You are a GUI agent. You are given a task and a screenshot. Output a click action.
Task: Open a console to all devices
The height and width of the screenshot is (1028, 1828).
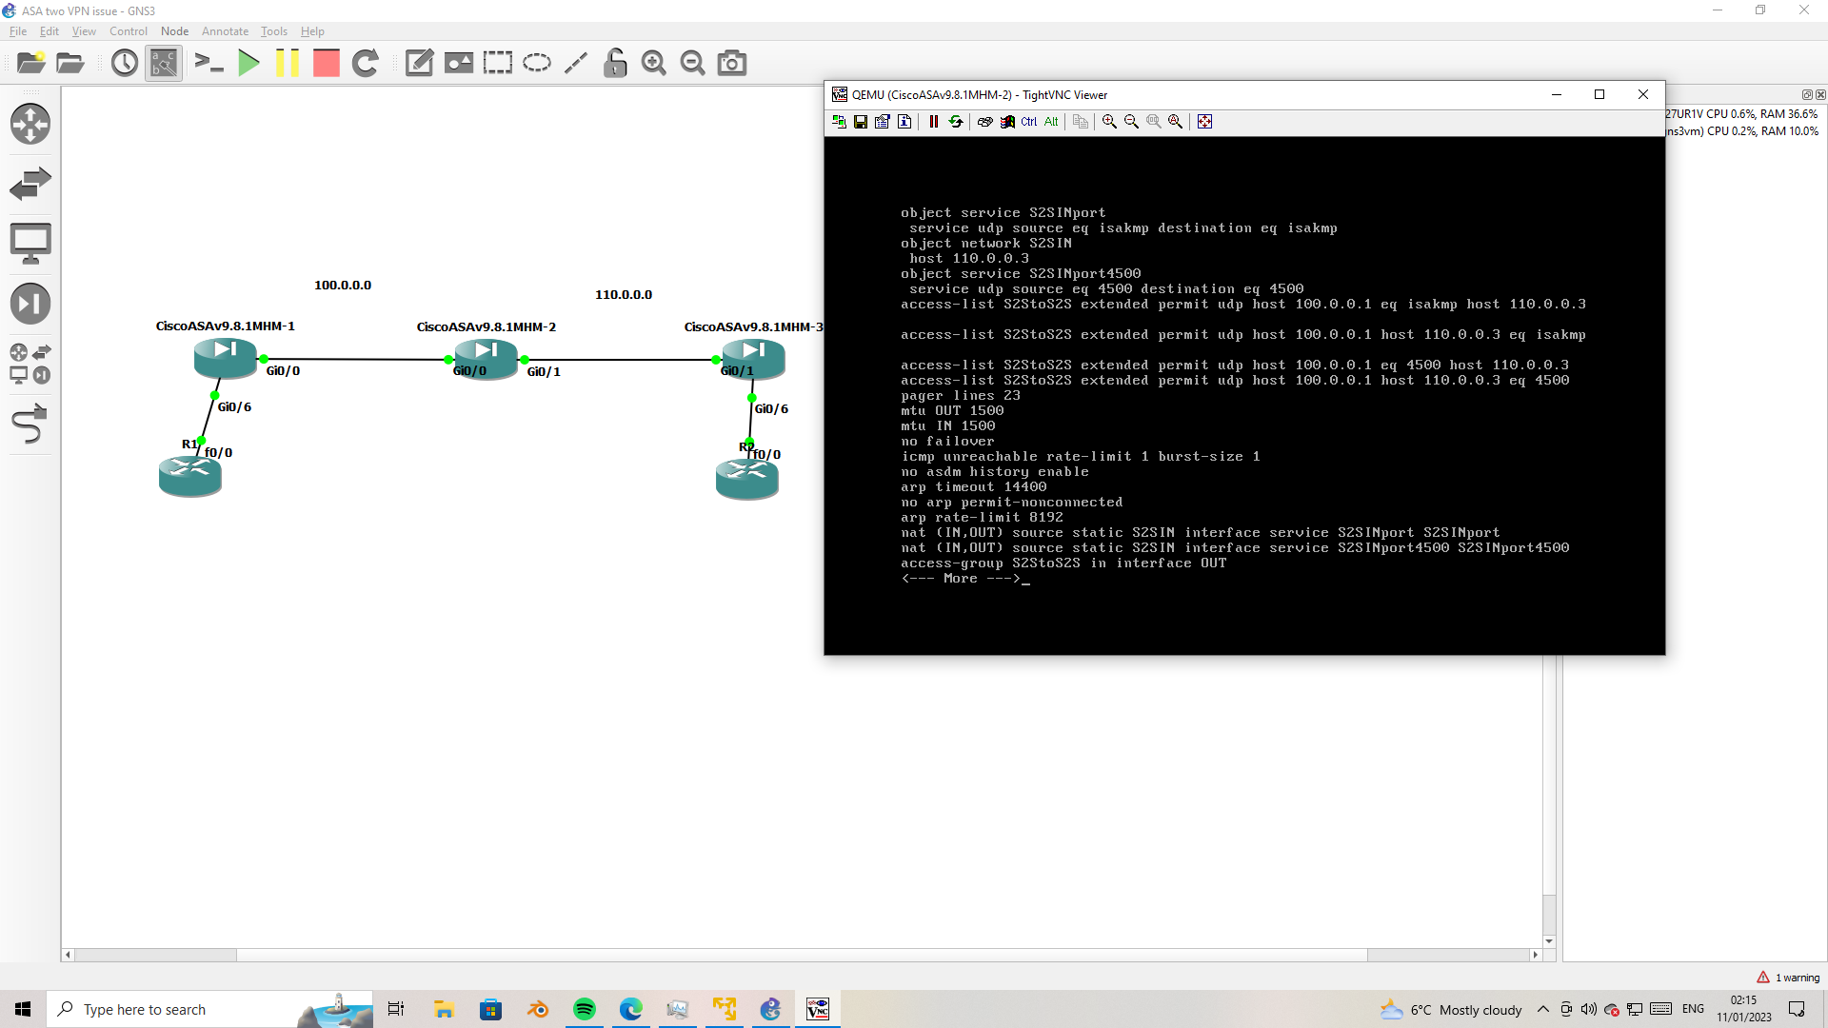coord(209,63)
